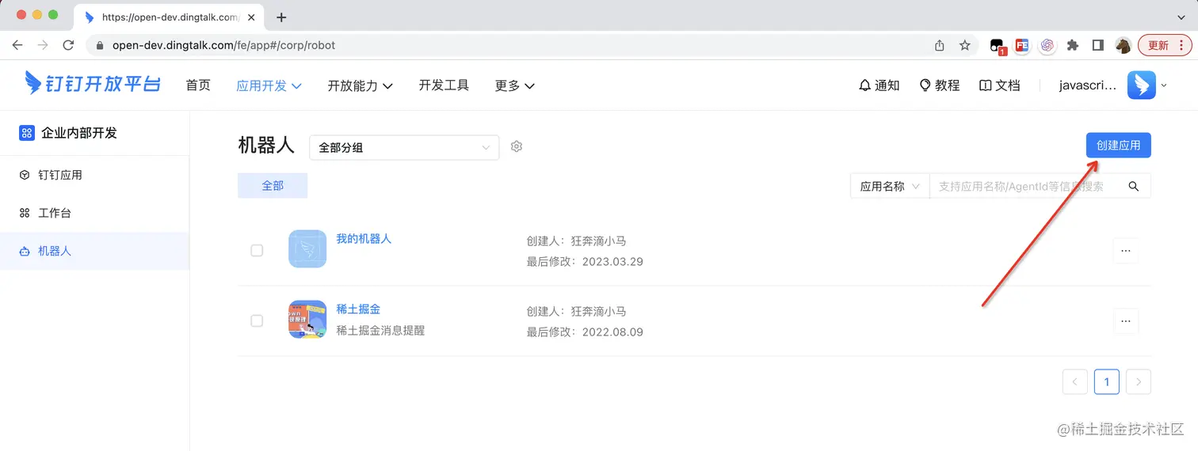The height and width of the screenshot is (451, 1198).
Task: Click the purple swirl extension icon
Action: (1047, 45)
